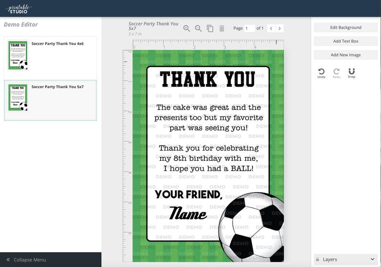Click the Redo icon

click(336, 73)
